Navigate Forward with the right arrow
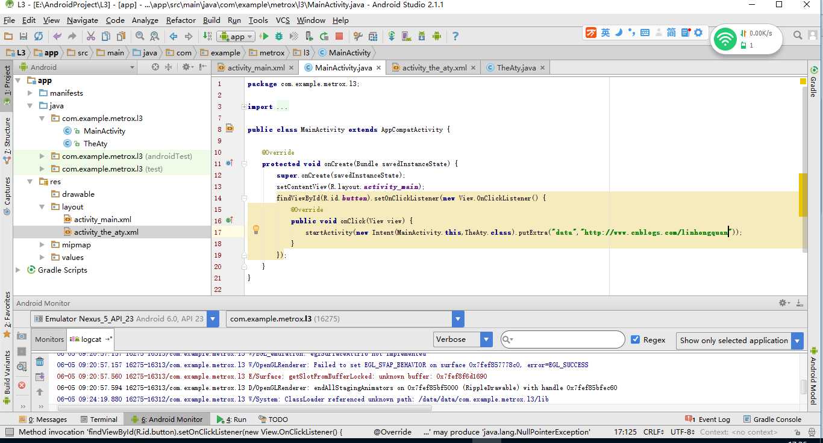 click(x=189, y=36)
